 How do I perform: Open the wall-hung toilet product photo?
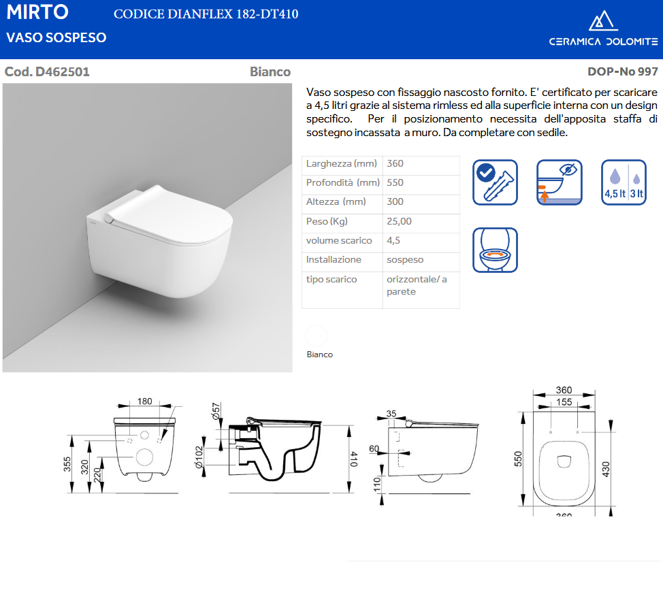click(x=148, y=227)
